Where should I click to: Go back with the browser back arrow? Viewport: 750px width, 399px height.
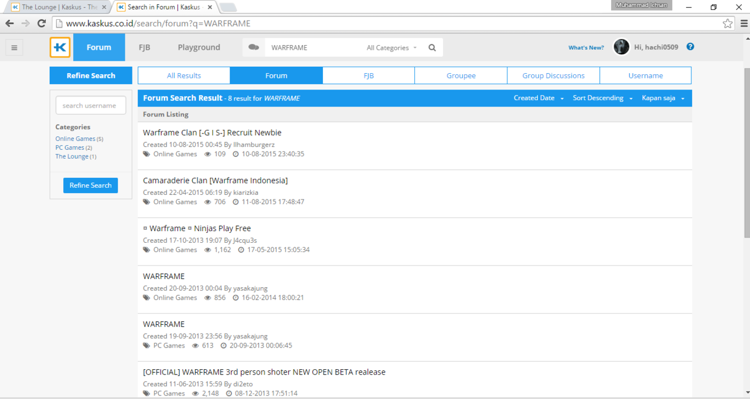[x=9, y=23]
